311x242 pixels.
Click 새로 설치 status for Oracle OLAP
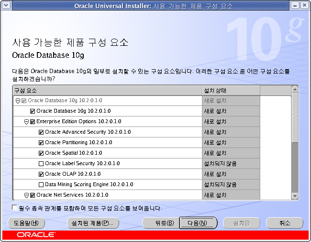coord(215,174)
